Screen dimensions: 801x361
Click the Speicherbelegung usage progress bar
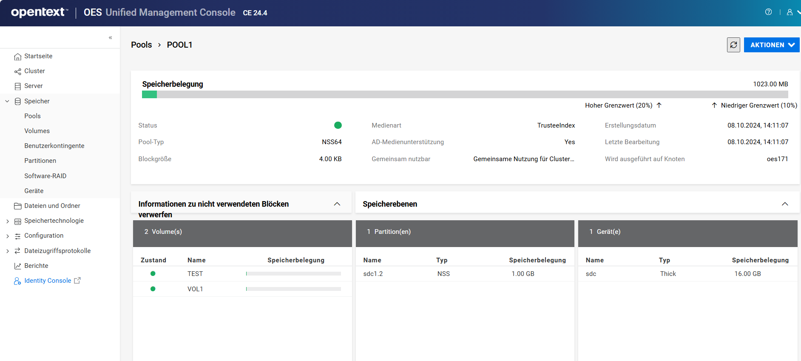465,94
